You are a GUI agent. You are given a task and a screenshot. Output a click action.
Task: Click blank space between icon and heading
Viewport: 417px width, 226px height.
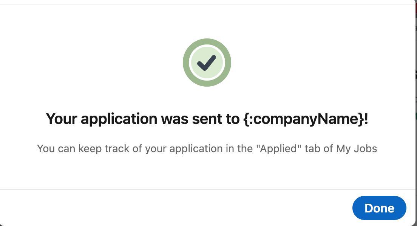[x=207, y=99]
